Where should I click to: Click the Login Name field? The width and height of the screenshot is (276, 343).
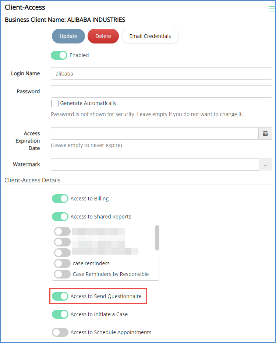click(161, 73)
